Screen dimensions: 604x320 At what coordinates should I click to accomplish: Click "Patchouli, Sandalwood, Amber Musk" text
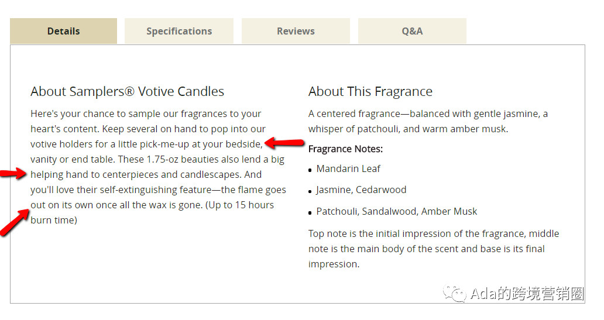(x=397, y=211)
